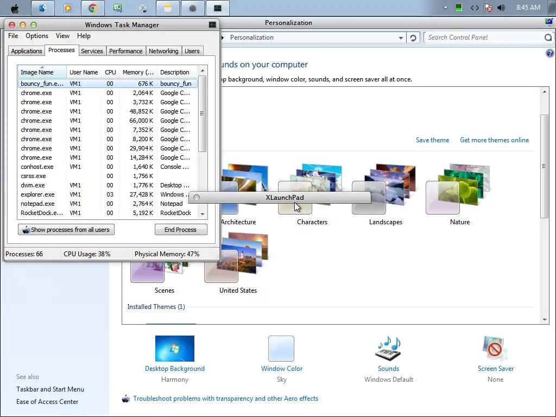This screenshot has height=417, width=556.
Task: Switch to the Services tab
Action: click(92, 51)
